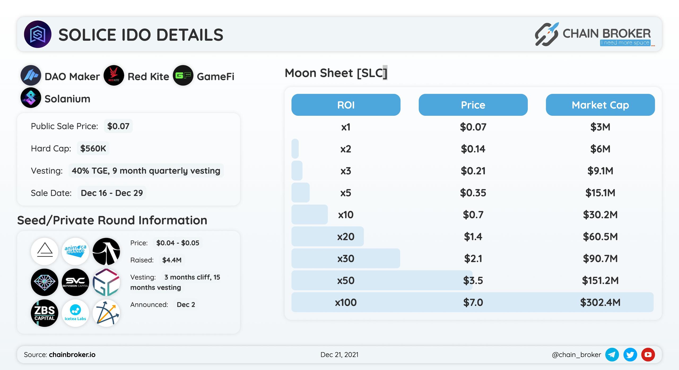Select the ROI column header
This screenshot has height=370, width=679.
[x=346, y=105]
